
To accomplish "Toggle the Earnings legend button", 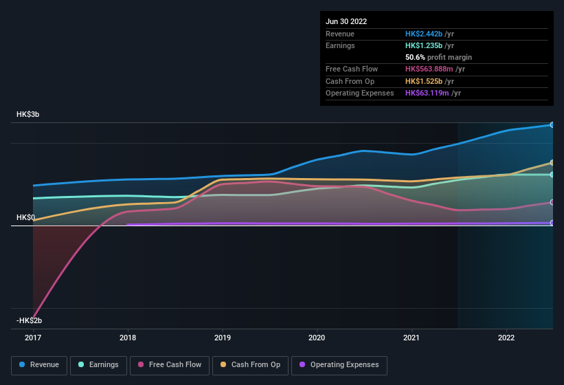I will [x=98, y=366].
